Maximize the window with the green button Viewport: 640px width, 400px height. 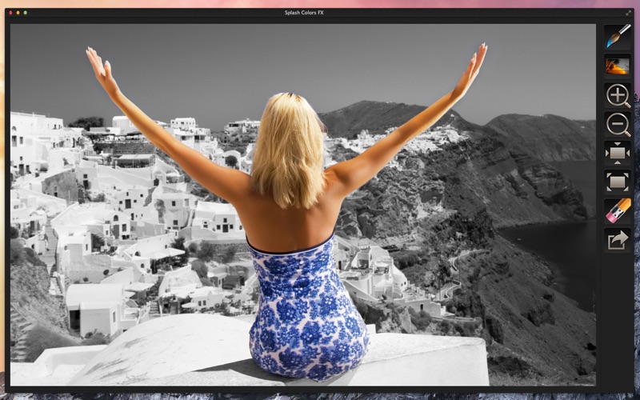coord(26,13)
